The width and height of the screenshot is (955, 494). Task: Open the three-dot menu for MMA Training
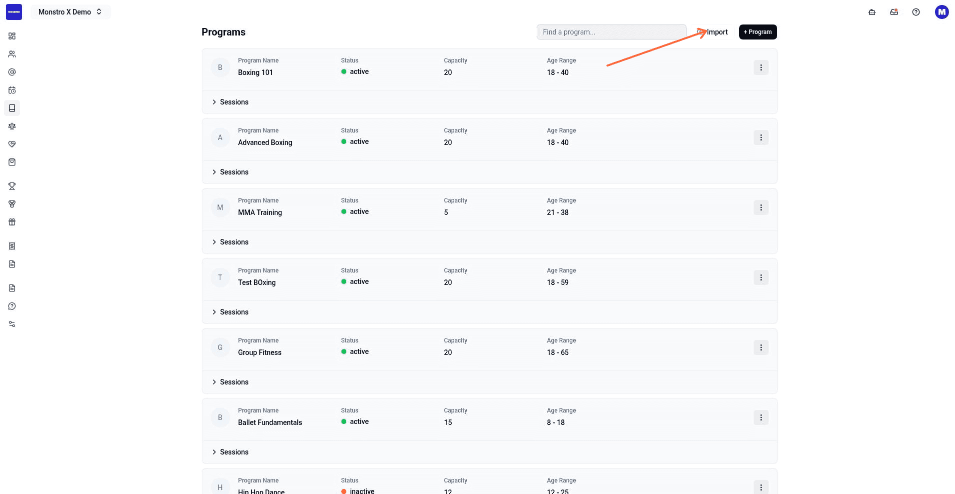click(x=761, y=207)
